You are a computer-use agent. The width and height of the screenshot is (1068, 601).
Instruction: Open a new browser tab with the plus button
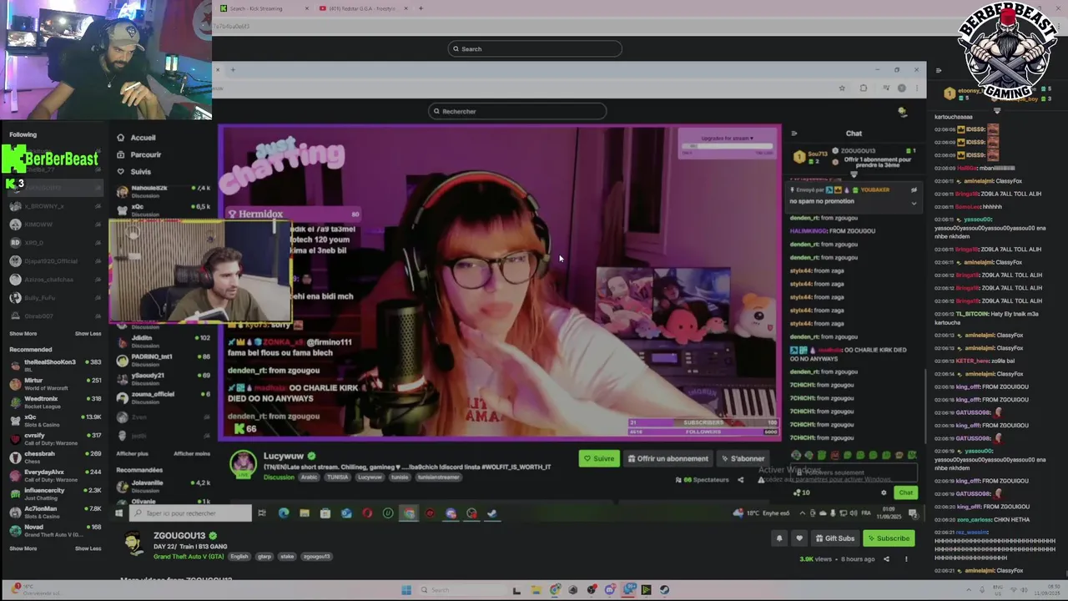tap(421, 8)
